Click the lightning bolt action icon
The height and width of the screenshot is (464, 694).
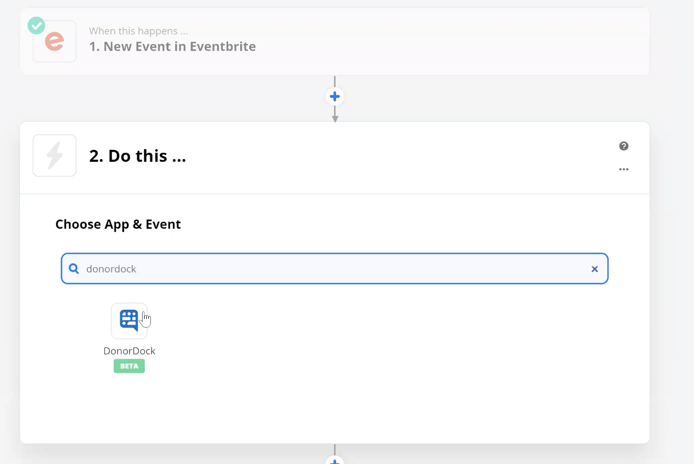pos(54,155)
